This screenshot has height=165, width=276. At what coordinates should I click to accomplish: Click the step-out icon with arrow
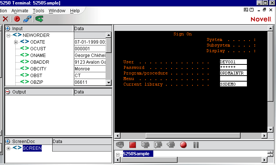[170, 145]
